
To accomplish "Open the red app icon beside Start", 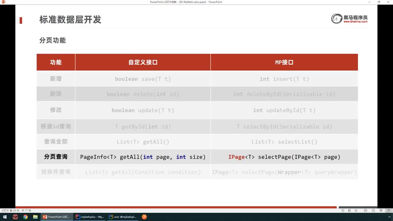I will click(x=15, y=217).
